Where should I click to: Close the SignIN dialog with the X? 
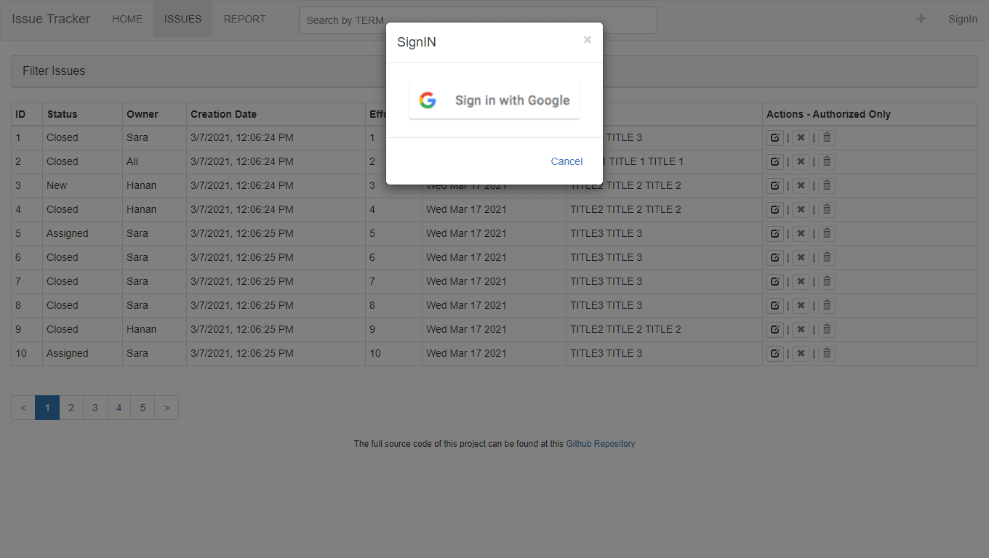pyautogui.click(x=588, y=40)
